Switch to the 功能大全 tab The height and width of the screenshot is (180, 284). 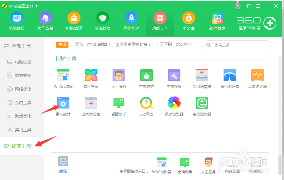160,20
